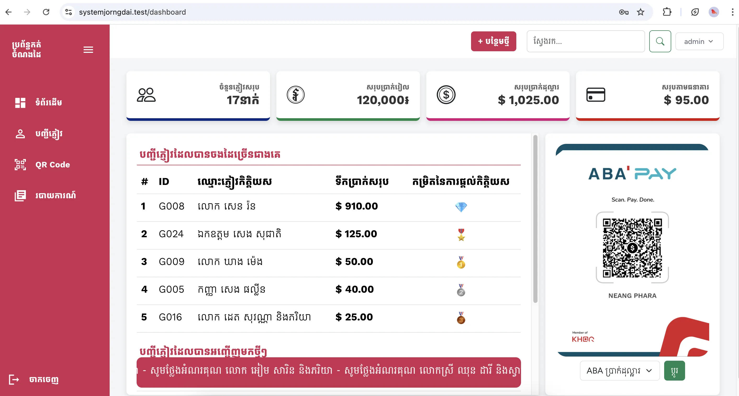Click the dashboard grid icon in sidebar
This screenshot has width=739, height=396.
point(20,103)
